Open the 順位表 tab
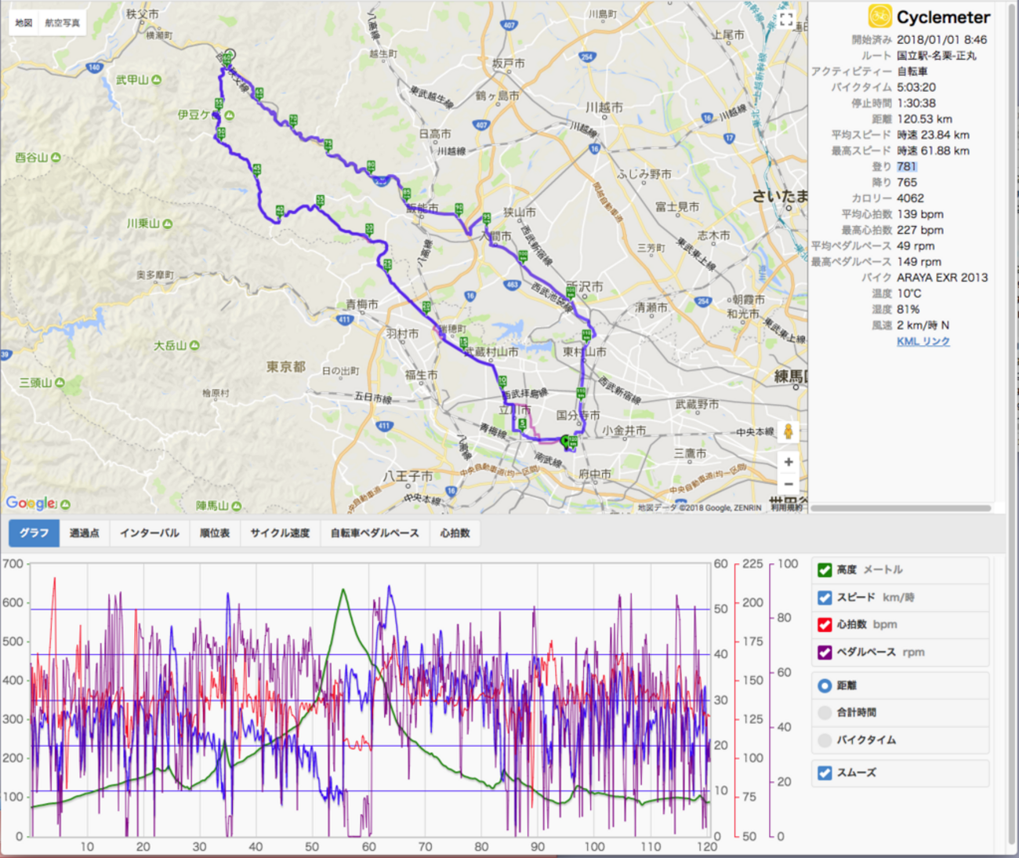Viewport: 1019px width, 858px height. coord(215,533)
